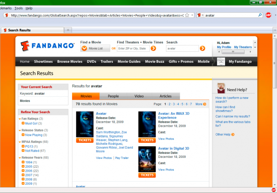Click the scroll down arrow of page scrollbar
This screenshot has width=277, height=193.
coord(275,185)
